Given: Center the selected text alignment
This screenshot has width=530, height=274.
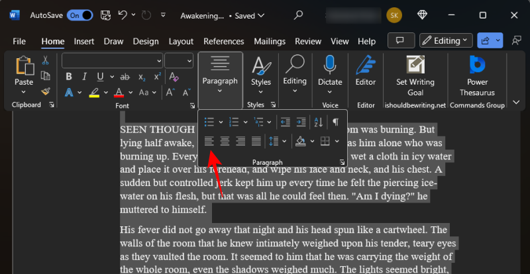Looking at the screenshot, I should click(225, 141).
